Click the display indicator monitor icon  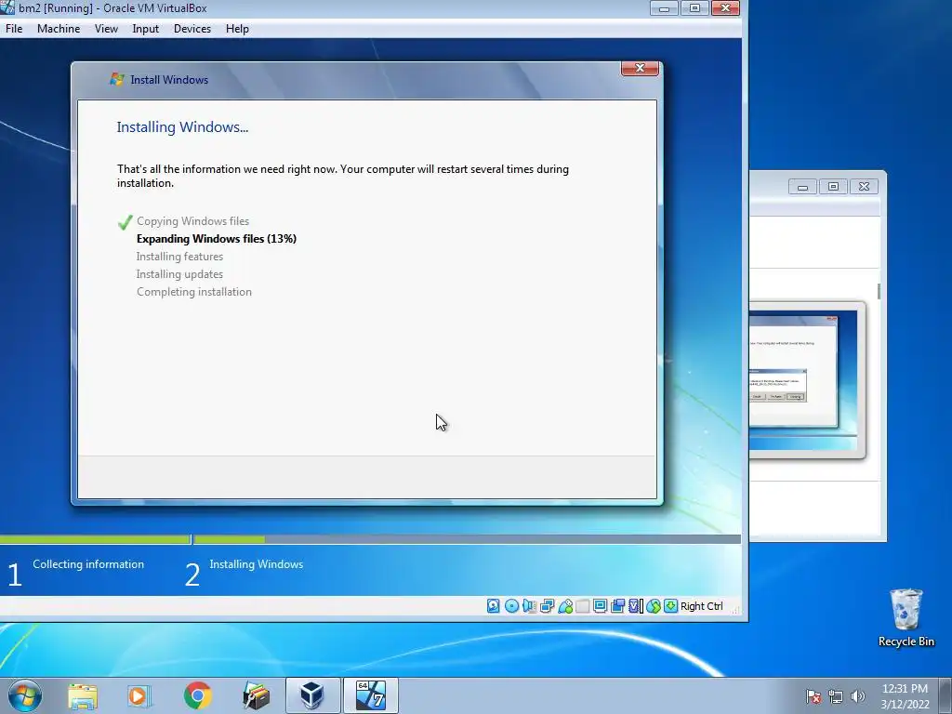(x=600, y=606)
